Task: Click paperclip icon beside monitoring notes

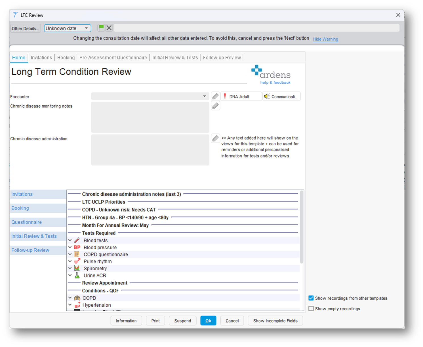Action: (x=216, y=106)
